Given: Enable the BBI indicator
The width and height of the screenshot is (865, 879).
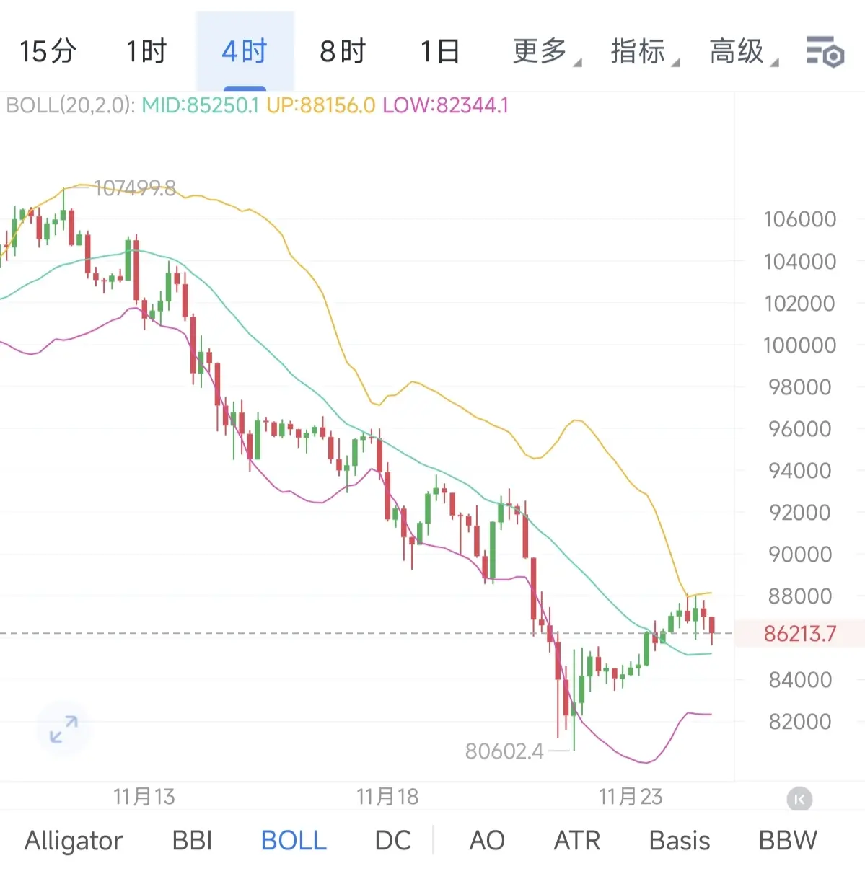Looking at the screenshot, I should click(x=193, y=841).
